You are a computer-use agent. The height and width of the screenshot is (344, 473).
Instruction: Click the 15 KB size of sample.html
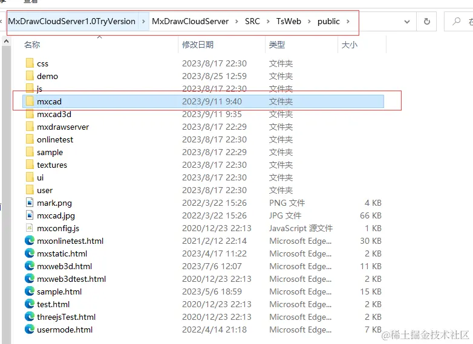[x=371, y=291]
